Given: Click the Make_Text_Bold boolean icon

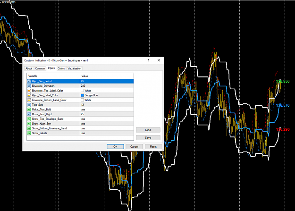Looking at the screenshot, I should click(x=29, y=110).
